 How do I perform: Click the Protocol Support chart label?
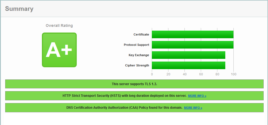tap(136, 45)
